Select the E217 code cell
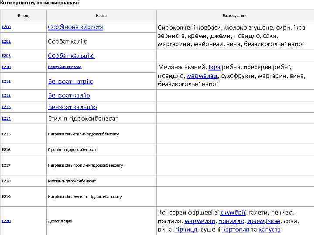Image resolution: width=314 pixels, height=235 pixels. click(23, 165)
